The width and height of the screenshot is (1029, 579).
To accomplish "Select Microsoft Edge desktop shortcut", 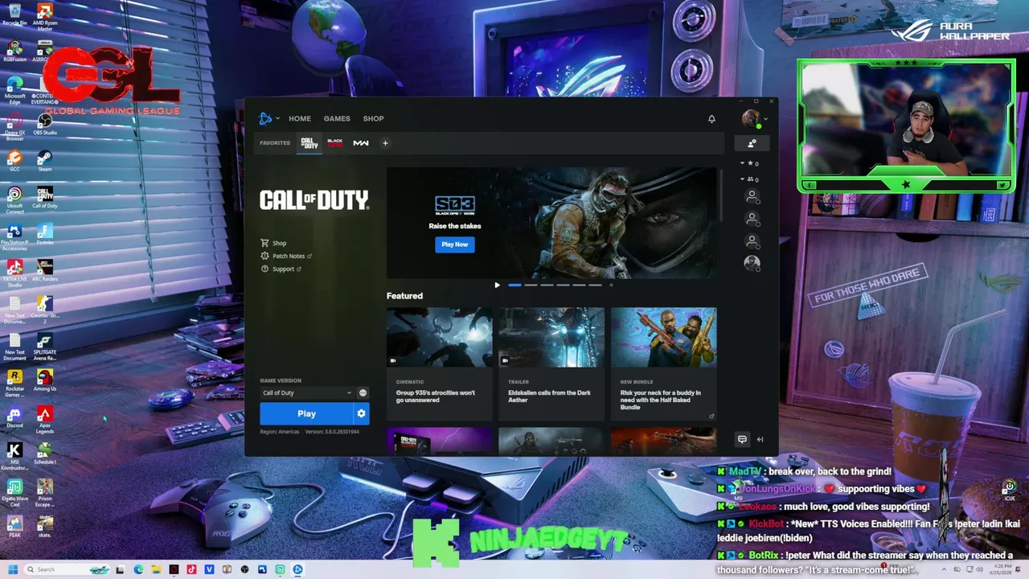I will point(14,89).
